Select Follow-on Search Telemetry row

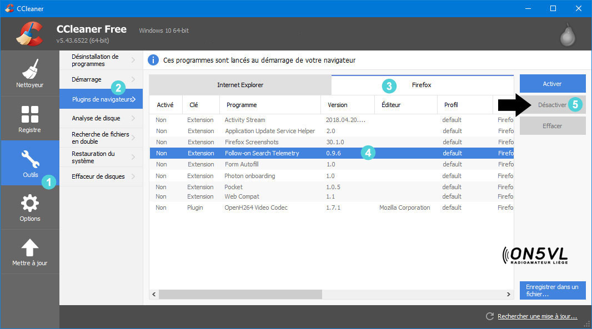332,153
